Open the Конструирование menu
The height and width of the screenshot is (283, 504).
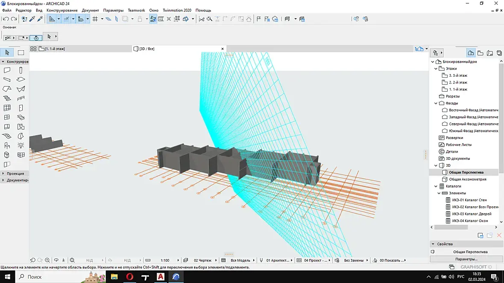coord(62,10)
